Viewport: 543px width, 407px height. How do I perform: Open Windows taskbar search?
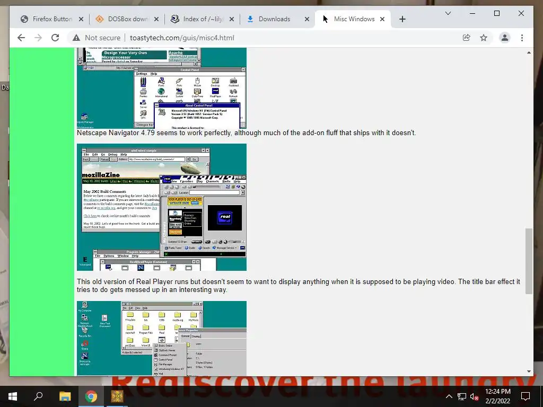pyautogui.click(x=38, y=396)
